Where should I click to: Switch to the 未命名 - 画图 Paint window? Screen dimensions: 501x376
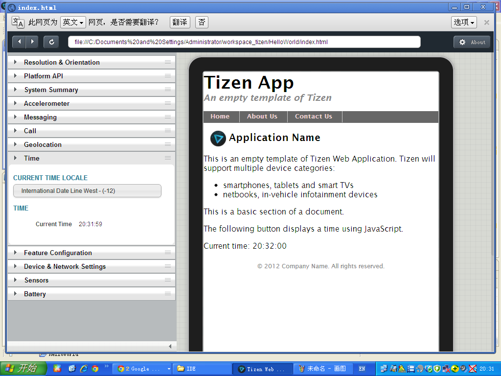pos(323,369)
